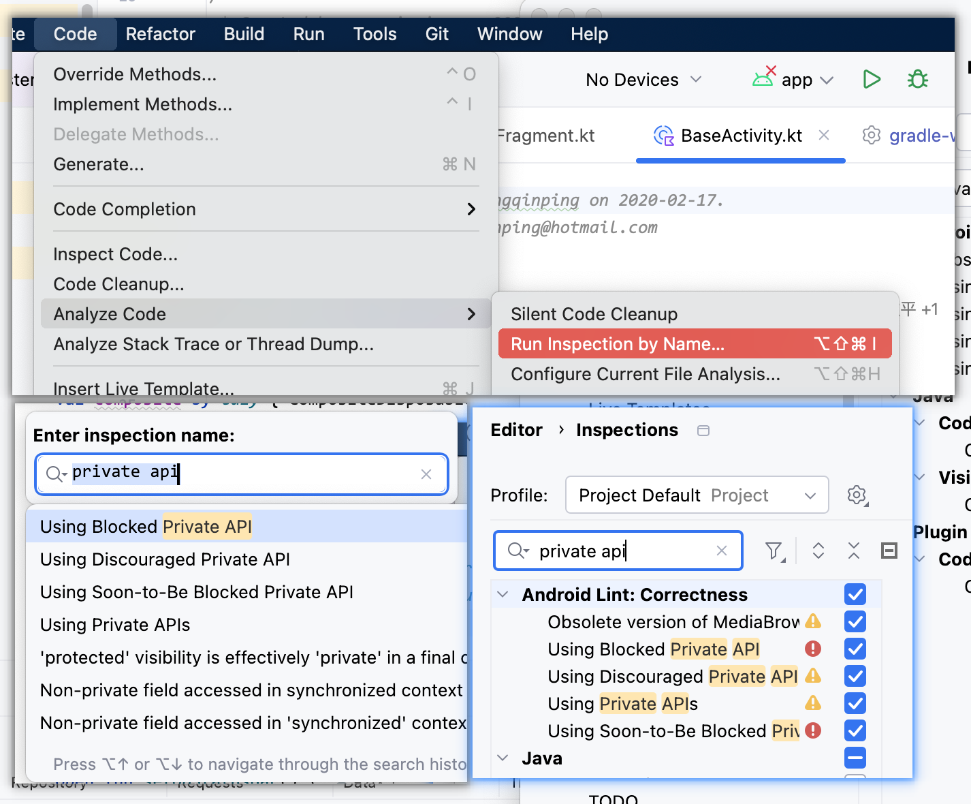Close the BaseActivity.kt editor tab
This screenshot has width=971, height=804.
click(824, 136)
